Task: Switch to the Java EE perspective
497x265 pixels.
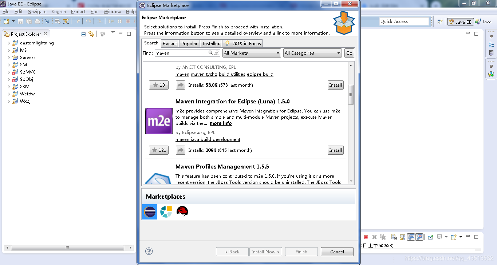Action: click(460, 22)
